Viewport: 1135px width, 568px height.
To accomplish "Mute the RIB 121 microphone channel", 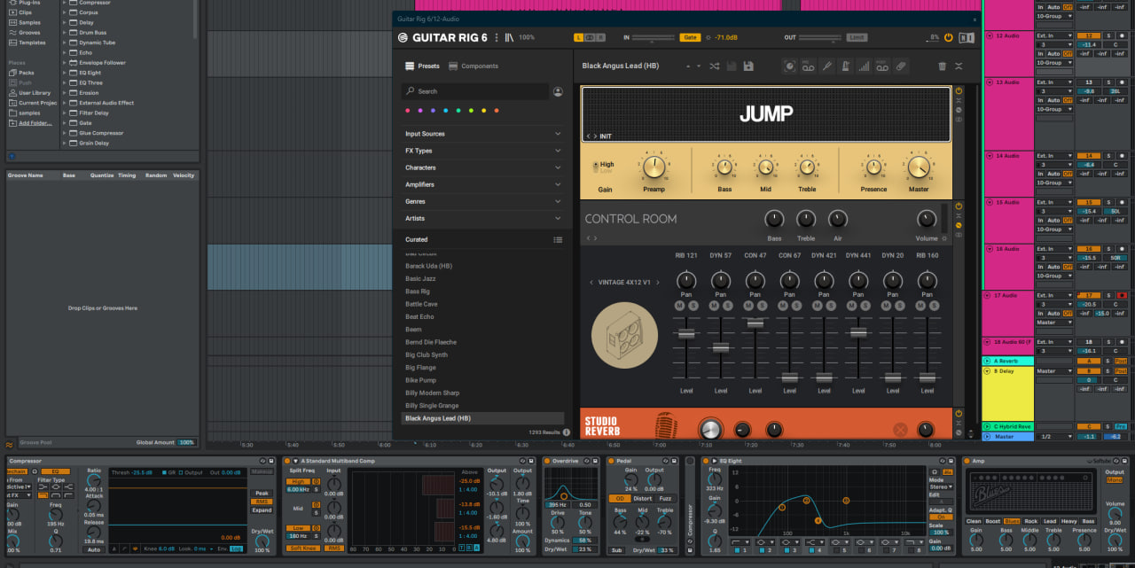I will click(x=680, y=306).
